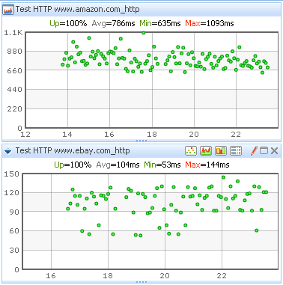283x285 pixels.
Task: Click the '440' y-axis label
Action: coord(14,90)
